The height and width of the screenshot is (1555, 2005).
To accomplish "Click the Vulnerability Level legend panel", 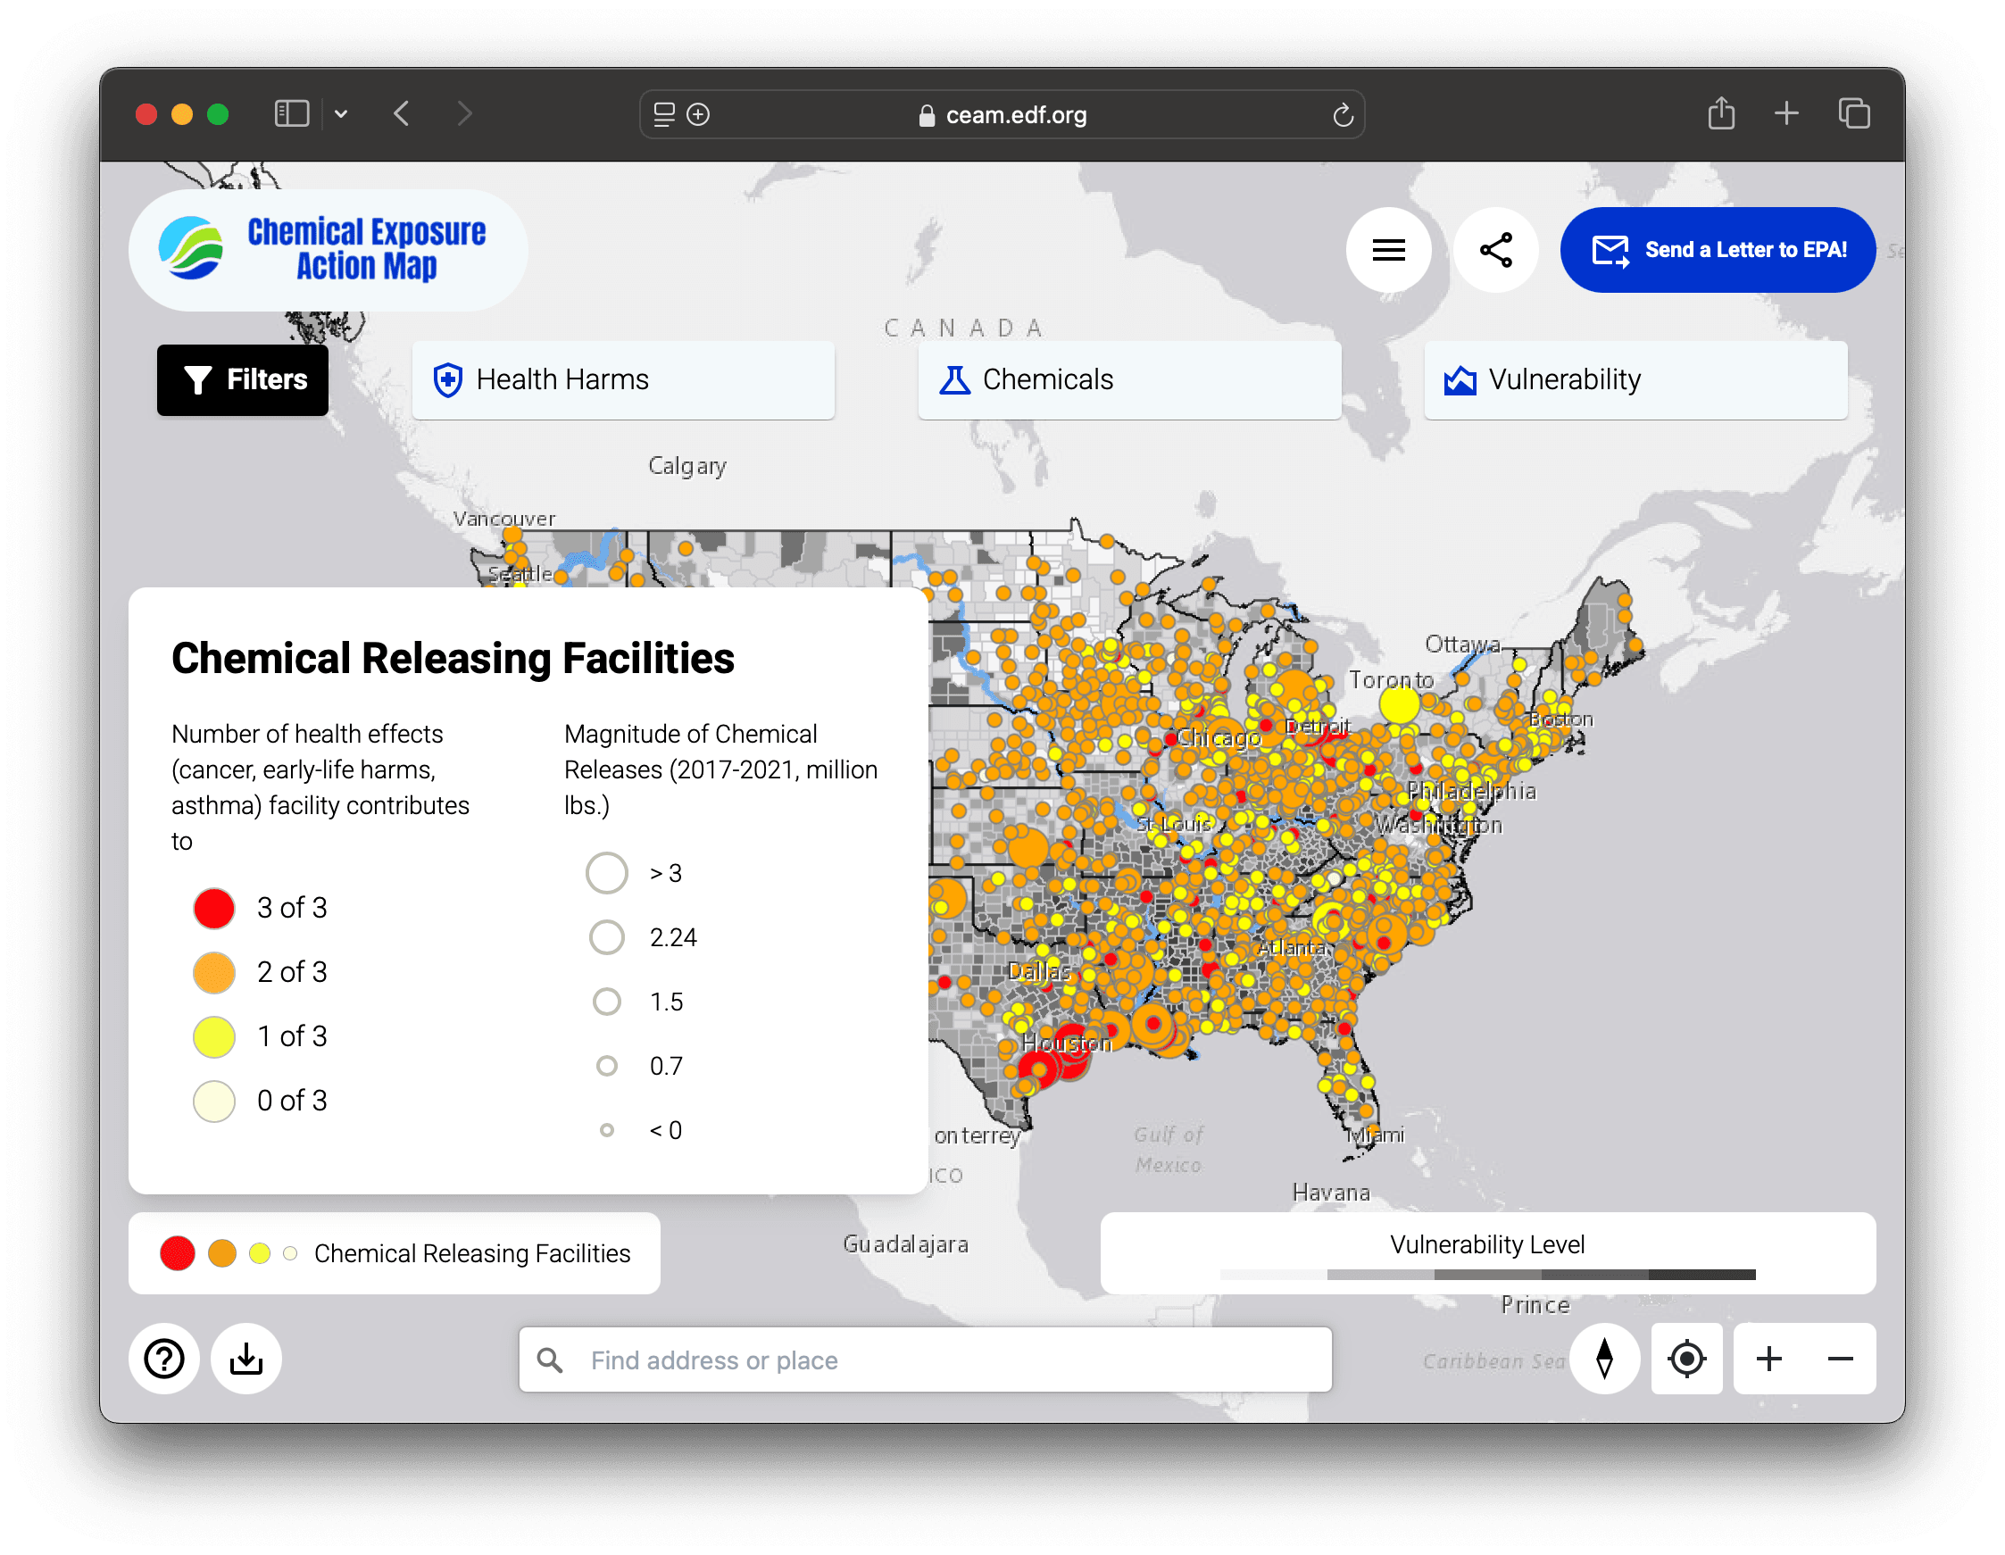I will (1487, 1253).
